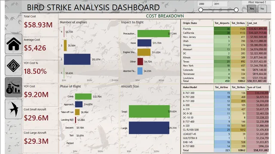Select the Engine Shutdown gold bar
The image size is (275, 154).
click(144, 52)
